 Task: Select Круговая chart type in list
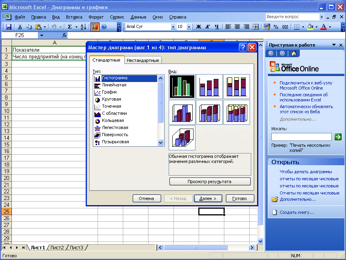pyautogui.click(x=111, y=99)
